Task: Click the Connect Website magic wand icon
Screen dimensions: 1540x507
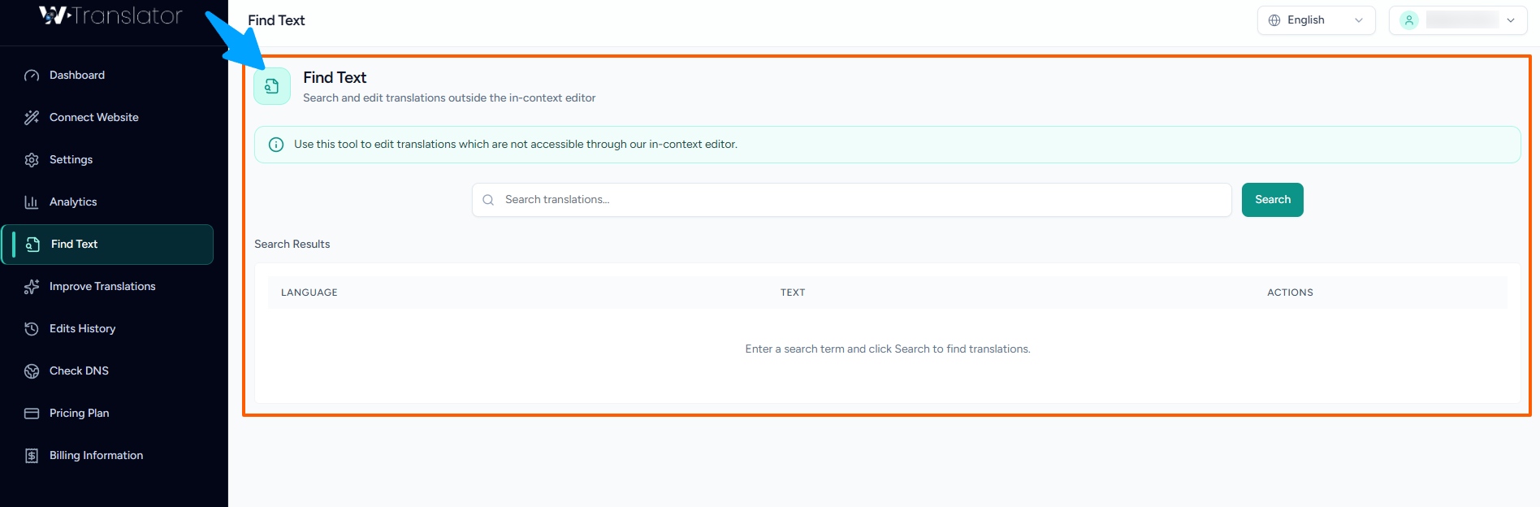Action: point(32,118)
